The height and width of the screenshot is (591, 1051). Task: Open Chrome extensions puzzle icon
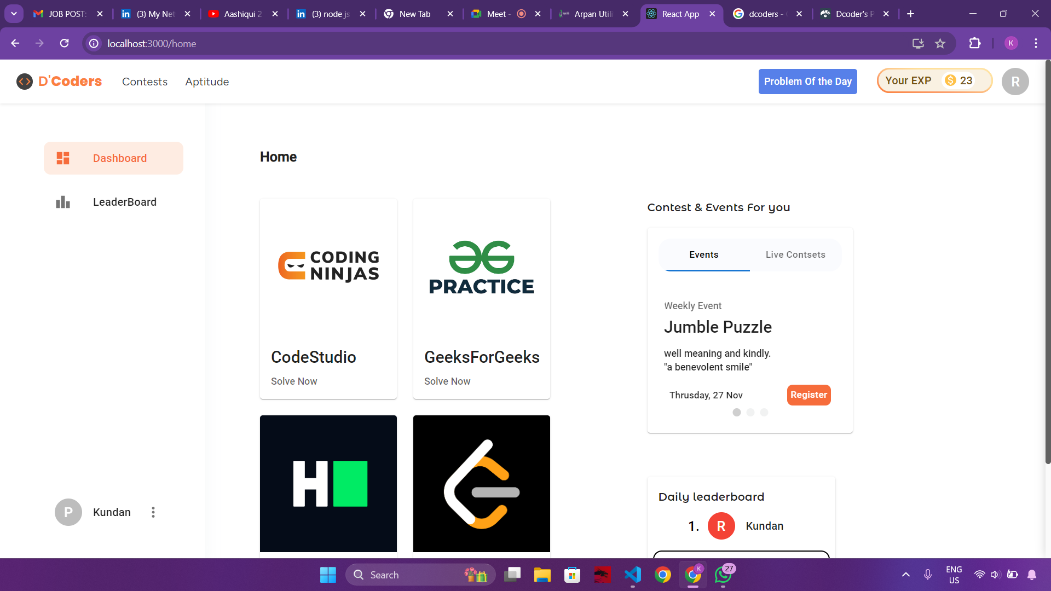coord(974,43)
